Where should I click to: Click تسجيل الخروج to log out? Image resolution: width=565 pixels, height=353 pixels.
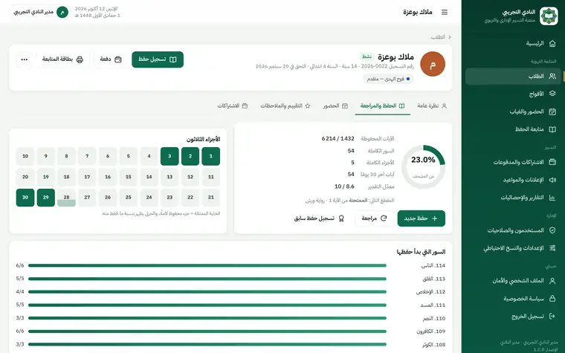tap(513, 317)
